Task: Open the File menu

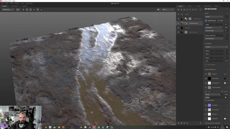Action: pos(2,3)
